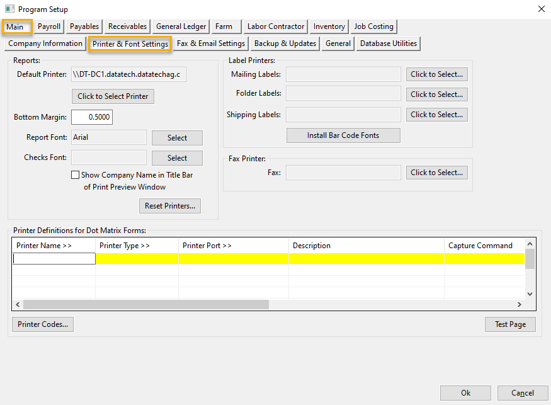Select the Receivables tab
The image size is (551, 405).
point(127,26)
